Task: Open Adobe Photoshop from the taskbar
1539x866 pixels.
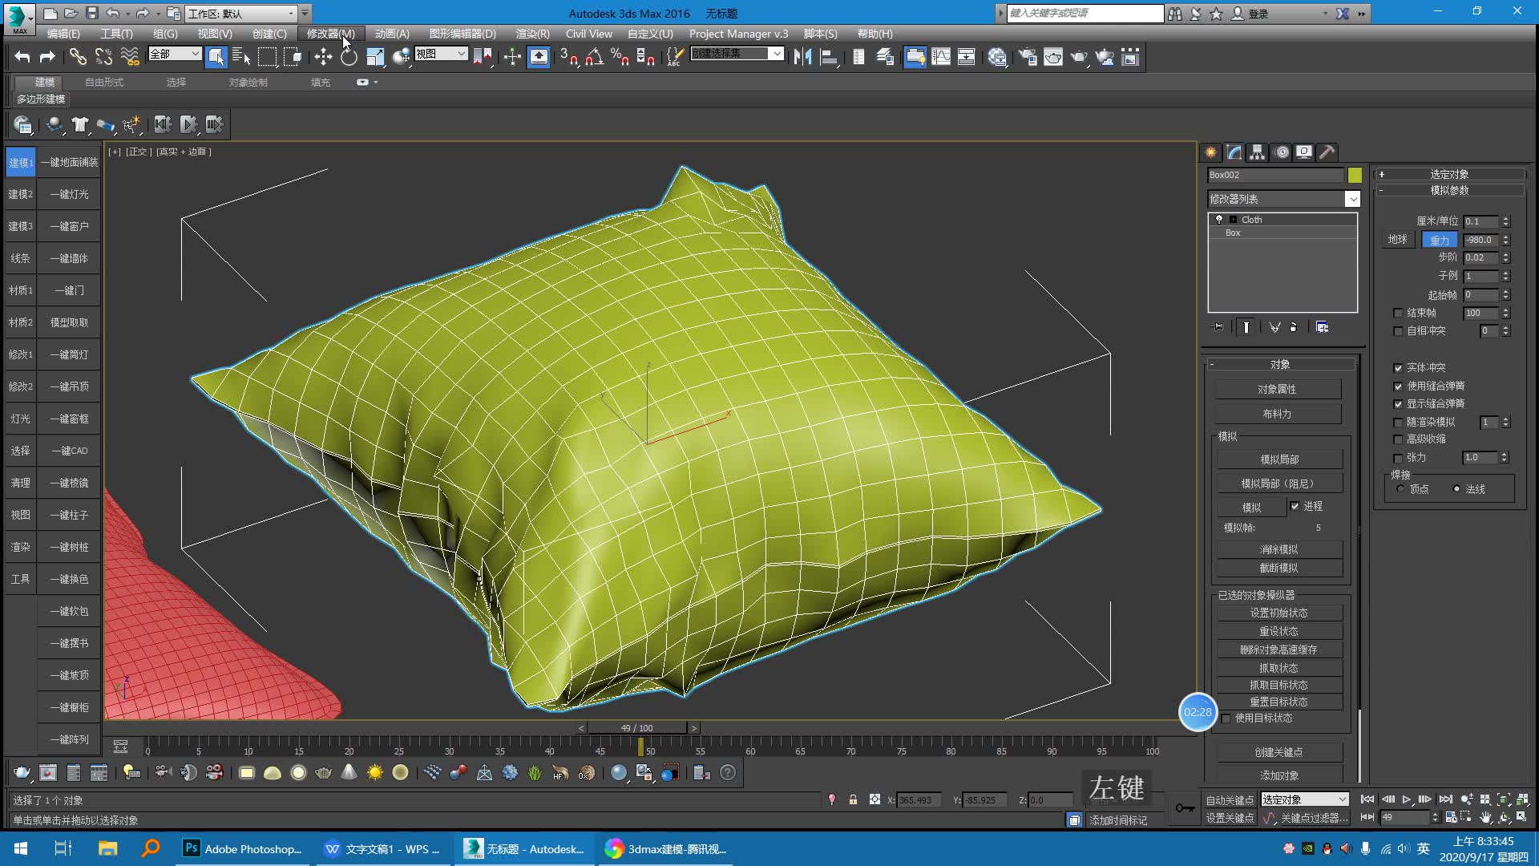Action: [x=240, y=848]
